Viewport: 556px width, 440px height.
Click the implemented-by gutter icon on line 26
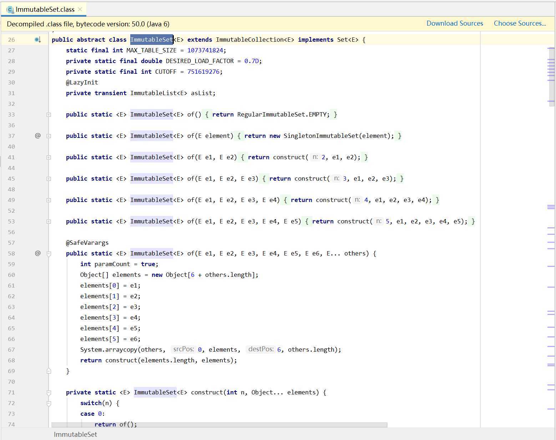(38, 40)
